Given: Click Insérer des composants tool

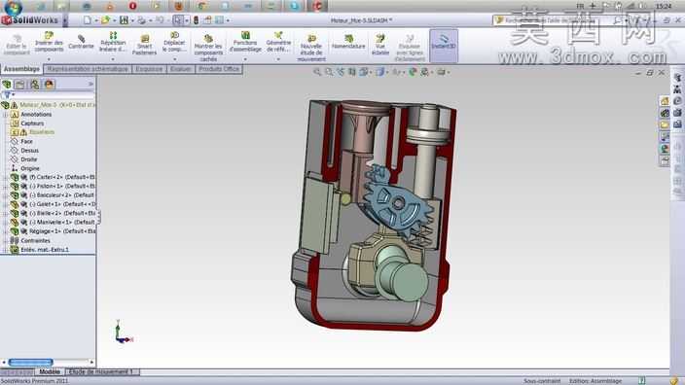Looking at the screenshot, I should [x=49, y=43].
